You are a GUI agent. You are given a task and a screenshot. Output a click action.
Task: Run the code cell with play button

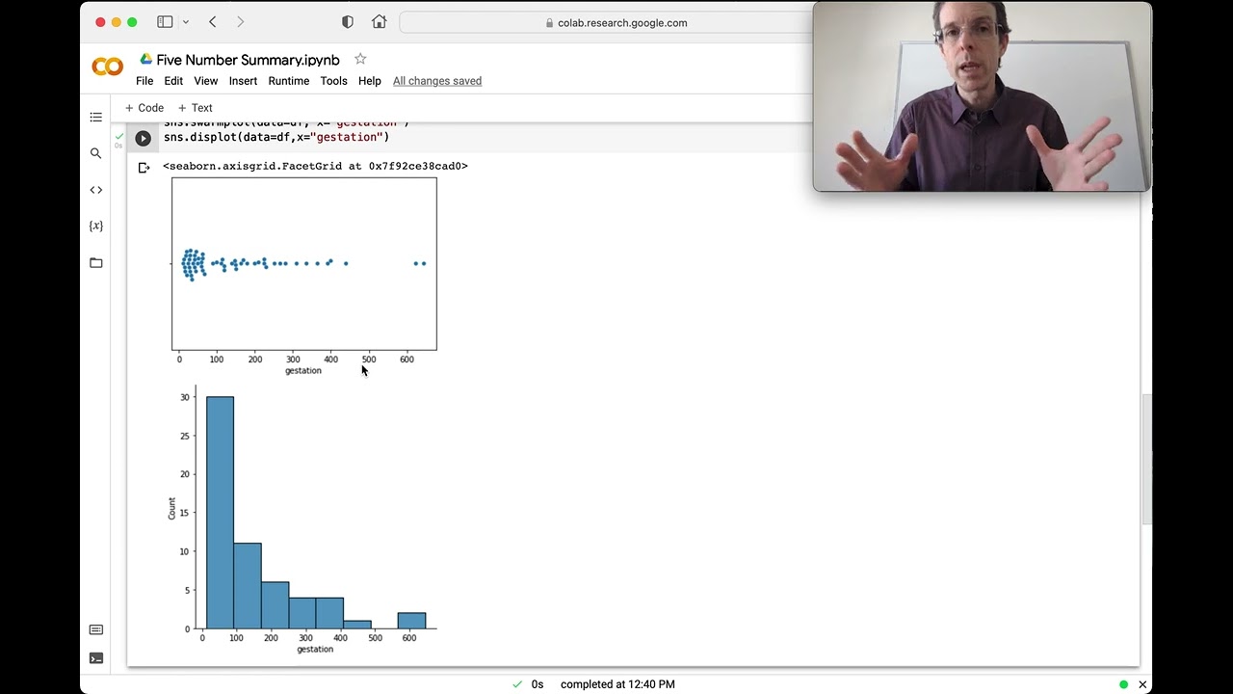coord(143,138)
